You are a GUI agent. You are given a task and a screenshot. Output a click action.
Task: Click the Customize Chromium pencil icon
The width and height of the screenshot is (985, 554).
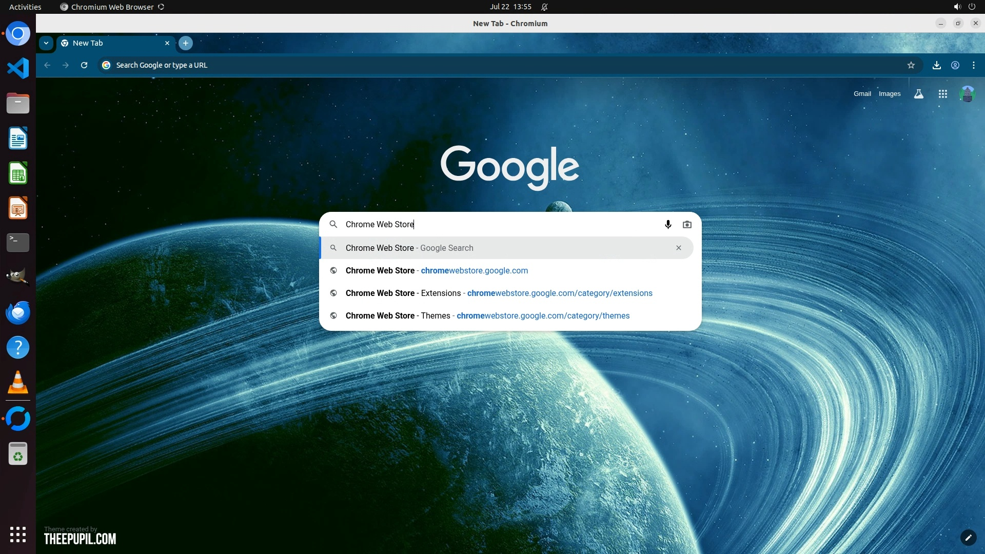coord(968,538)
